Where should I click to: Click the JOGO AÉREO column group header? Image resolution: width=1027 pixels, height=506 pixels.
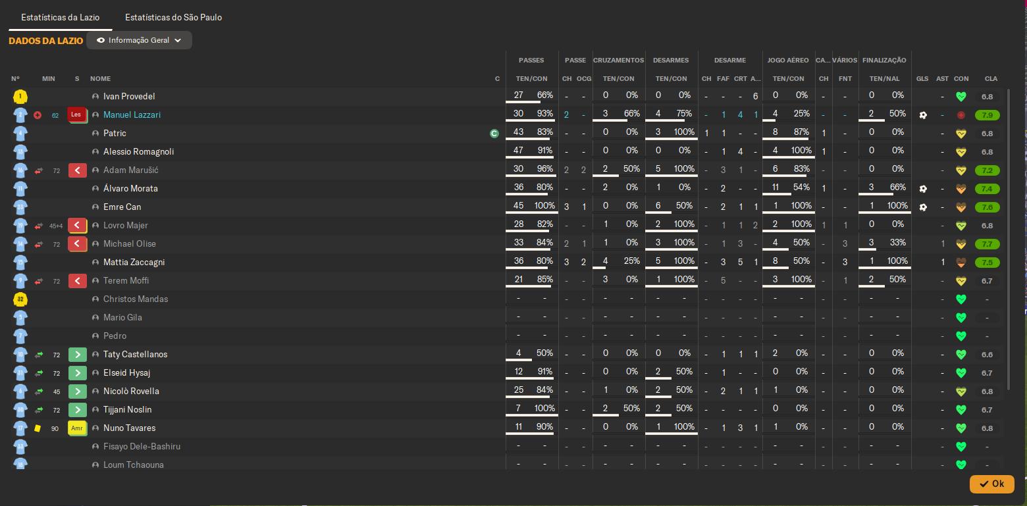point(788,61)
